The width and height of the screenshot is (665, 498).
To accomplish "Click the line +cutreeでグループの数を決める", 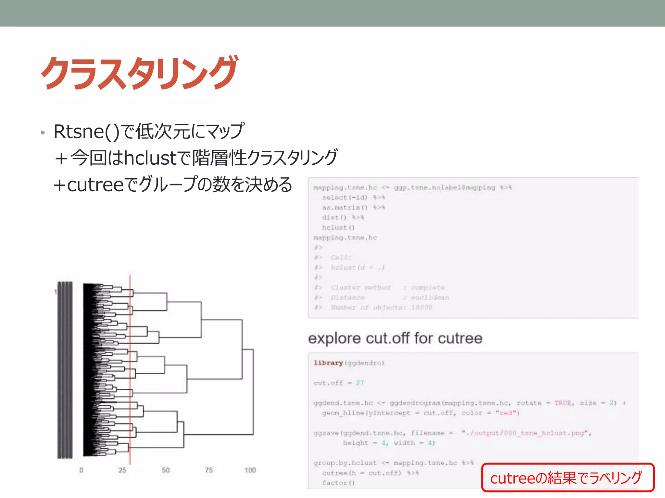I will click(173, 184).
